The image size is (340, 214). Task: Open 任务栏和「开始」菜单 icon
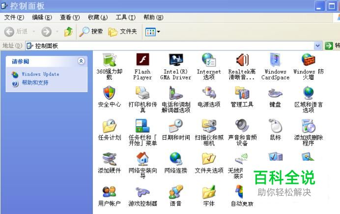click(142, 126)
